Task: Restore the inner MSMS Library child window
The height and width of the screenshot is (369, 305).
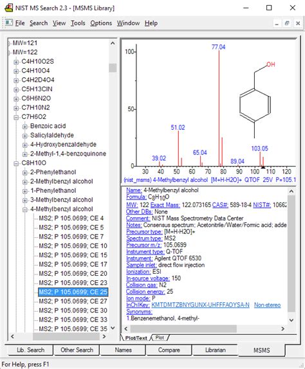Action: (287, 23)
